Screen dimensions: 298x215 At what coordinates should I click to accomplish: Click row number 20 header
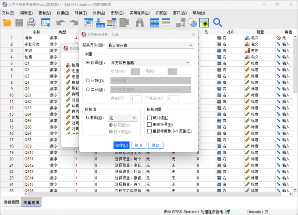tap(11, 159)
